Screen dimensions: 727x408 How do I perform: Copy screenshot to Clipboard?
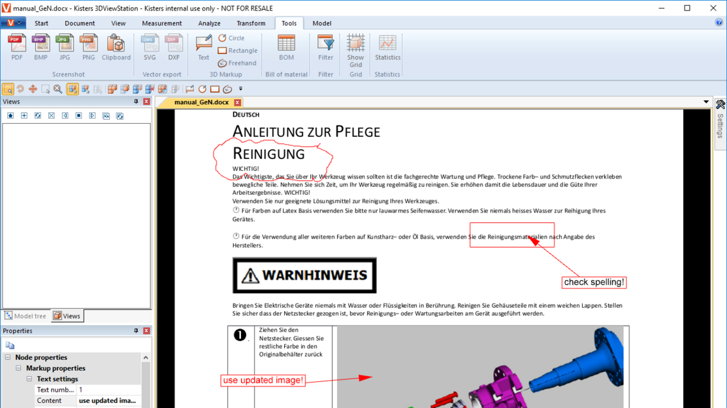coord(116,47)
